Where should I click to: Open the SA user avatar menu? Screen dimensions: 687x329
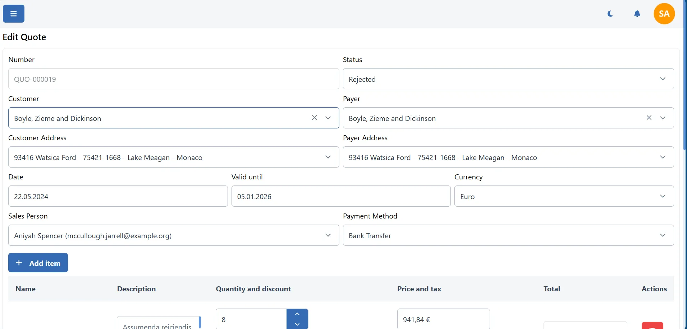click(664, 14)
